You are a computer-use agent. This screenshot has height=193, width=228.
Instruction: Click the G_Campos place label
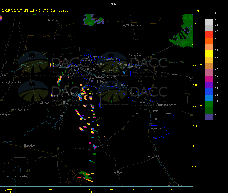click(x=172, y=74)
